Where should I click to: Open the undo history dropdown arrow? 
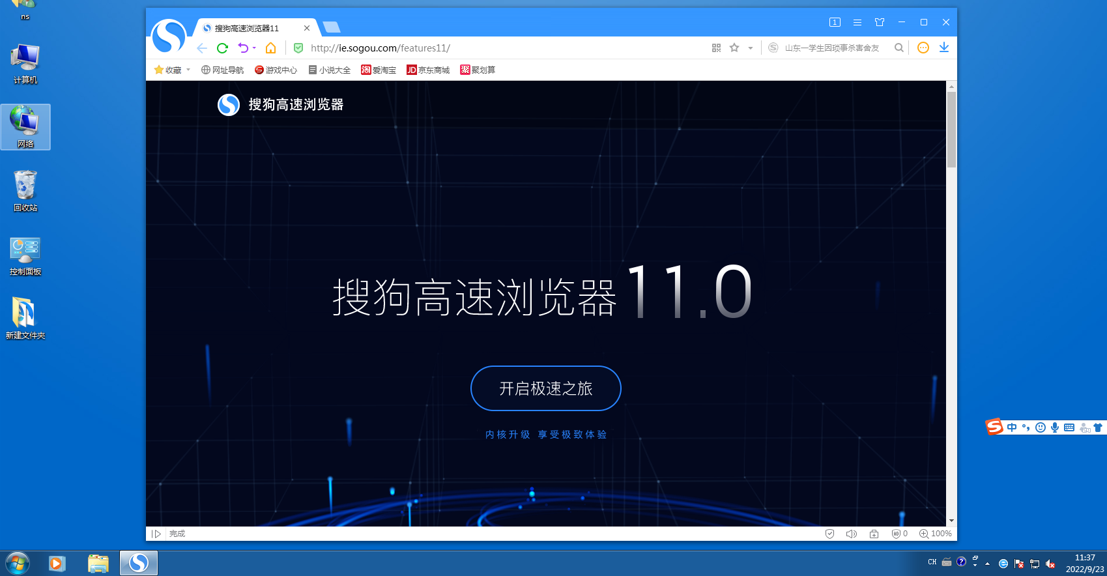(254, 48)
